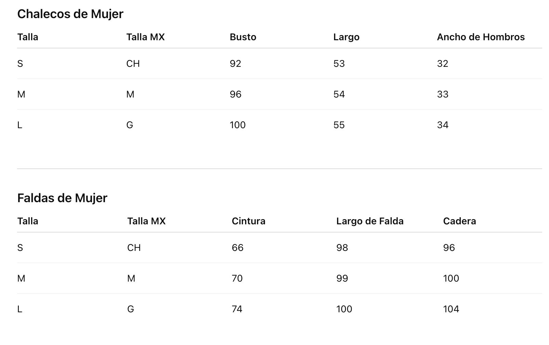Click the G size cell in skirts table
Viewport: 549px width, 345px height.
pyautogui.click(x=131, y=309)
